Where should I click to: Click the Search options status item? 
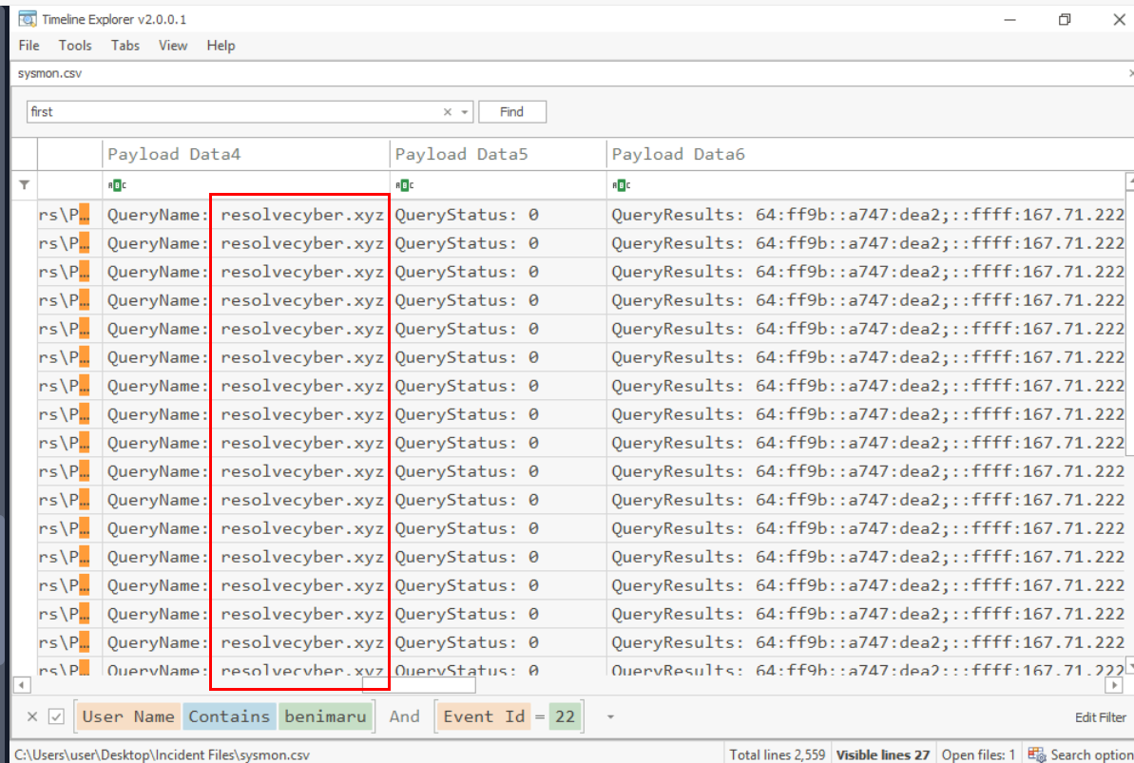pos(1081,754)
